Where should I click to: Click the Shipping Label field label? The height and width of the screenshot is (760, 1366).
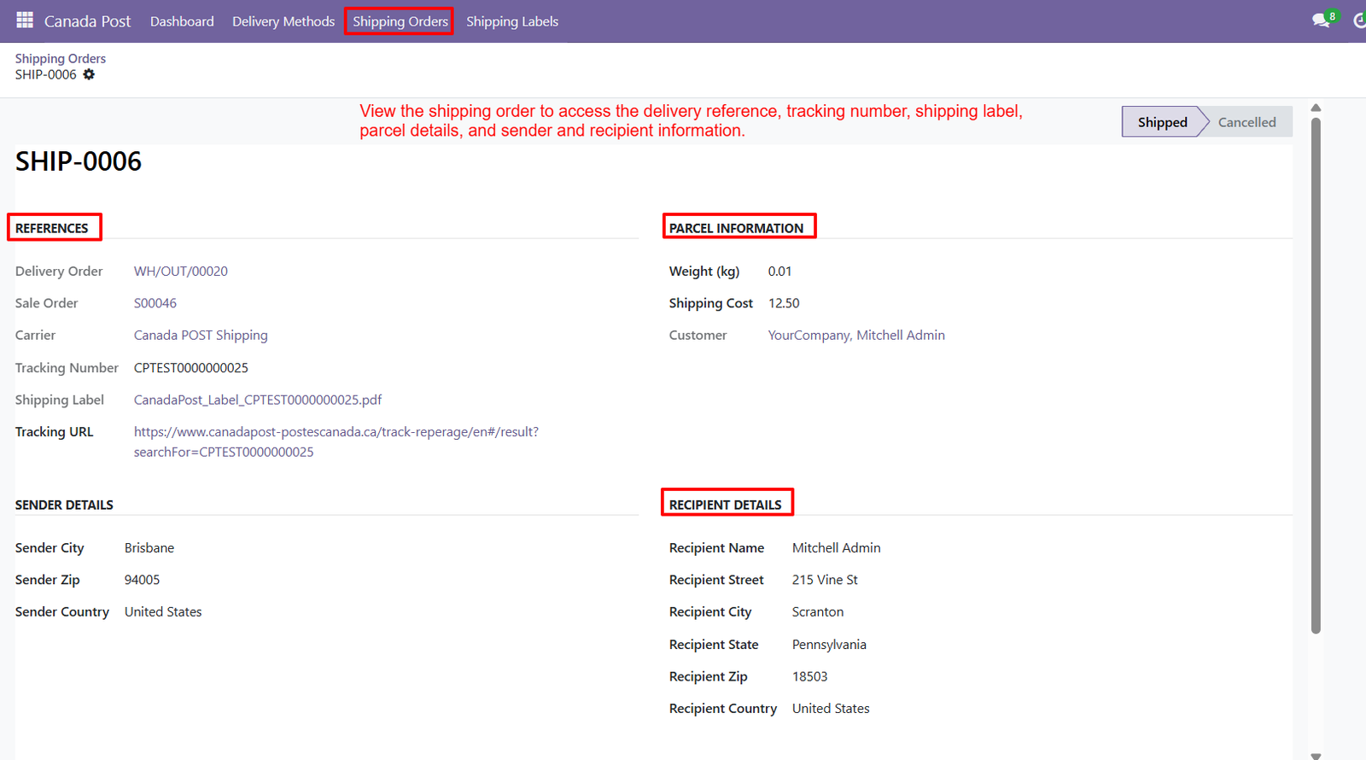(x=60, y=400)
